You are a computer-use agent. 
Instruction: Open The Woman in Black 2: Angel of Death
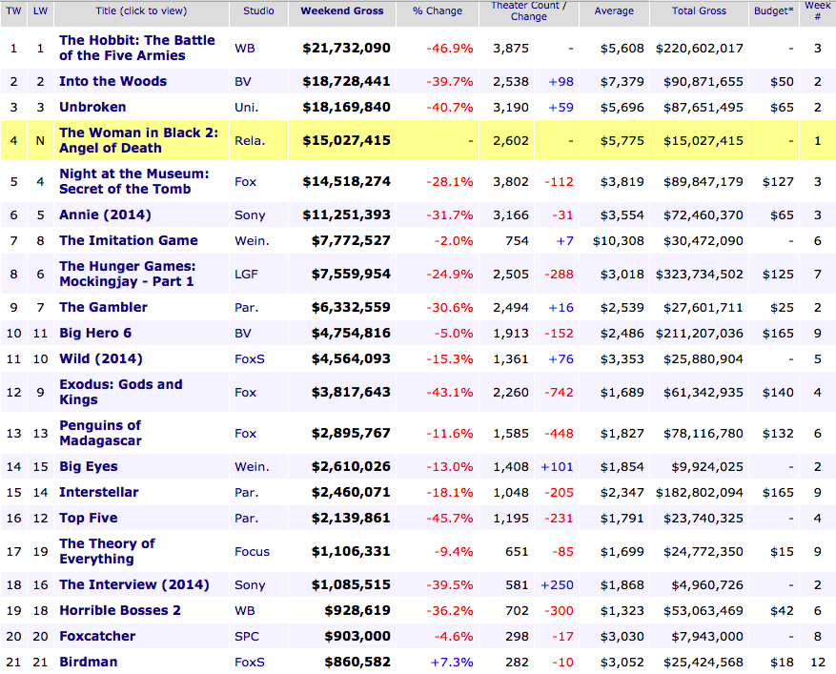pos(138,140)
